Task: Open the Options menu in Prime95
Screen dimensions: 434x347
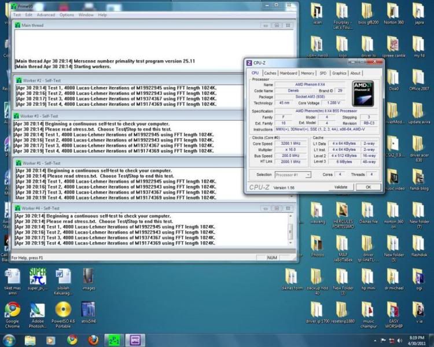Action: (67, 15)
